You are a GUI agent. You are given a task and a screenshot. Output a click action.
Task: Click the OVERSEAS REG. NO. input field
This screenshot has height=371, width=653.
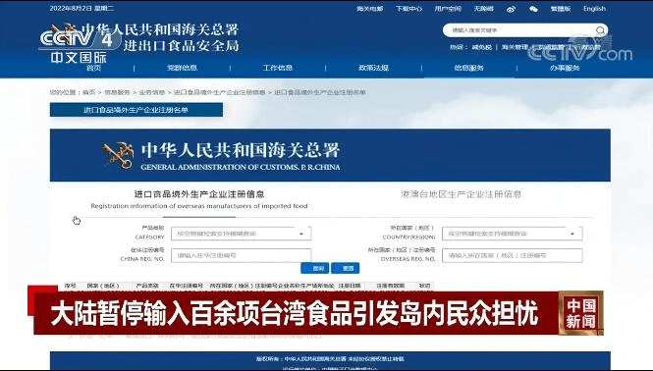[x=513, y=255]
